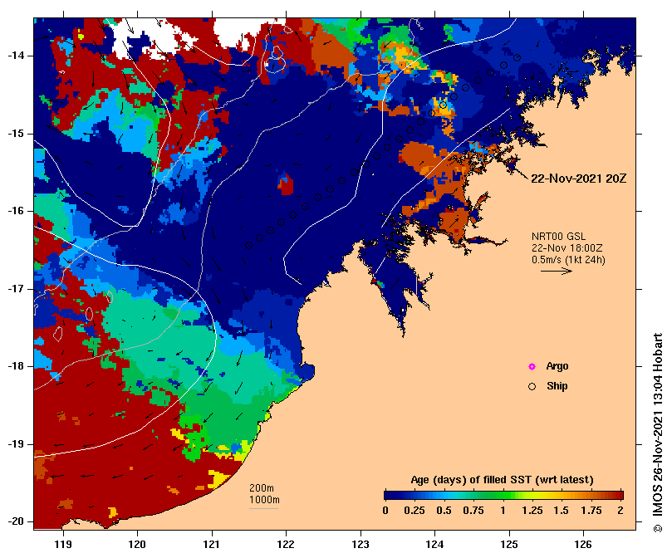Viewport: 672px width, 558px height.
Task: Click the '0.75' colorbar tick label
Action: pos(473,511)
